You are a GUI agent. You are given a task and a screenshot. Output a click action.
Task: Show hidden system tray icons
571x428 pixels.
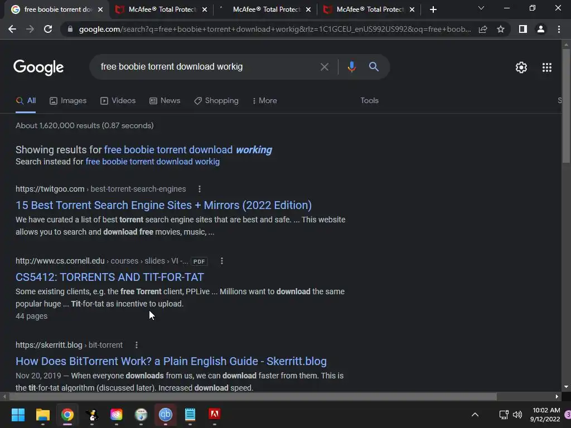click(475, 415)
